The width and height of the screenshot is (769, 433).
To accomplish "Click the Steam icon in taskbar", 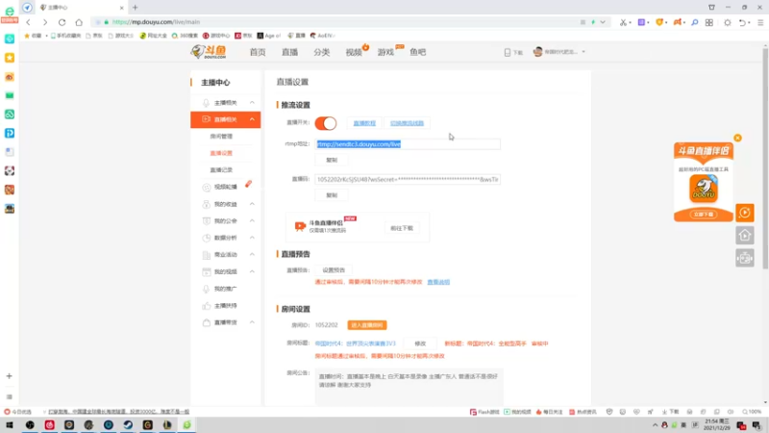I will 128,425.
